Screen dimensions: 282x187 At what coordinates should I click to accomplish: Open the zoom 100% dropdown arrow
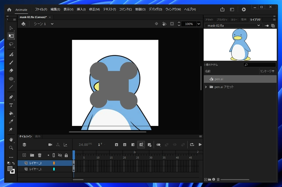(199, 24)
